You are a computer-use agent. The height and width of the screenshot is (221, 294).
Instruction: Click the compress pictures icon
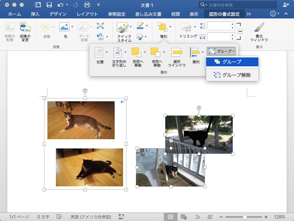100,26
